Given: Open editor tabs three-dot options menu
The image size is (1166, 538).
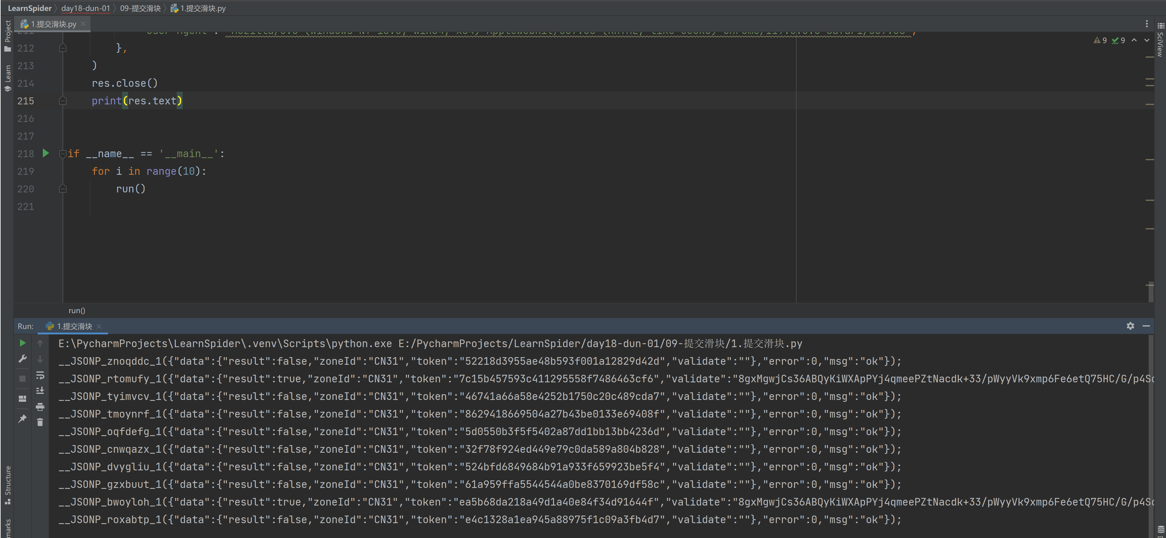Looking at the screenshot, I should [x=1147, y=24].
